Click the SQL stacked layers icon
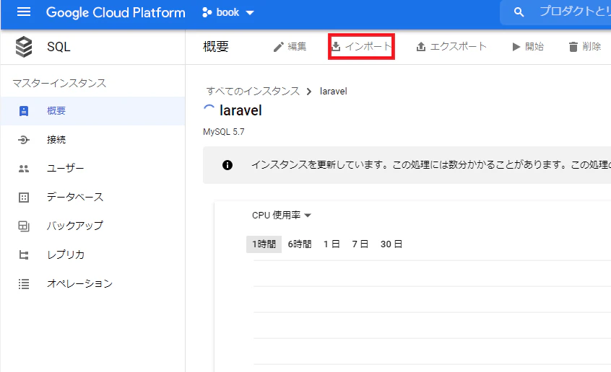 click(24, 47)
